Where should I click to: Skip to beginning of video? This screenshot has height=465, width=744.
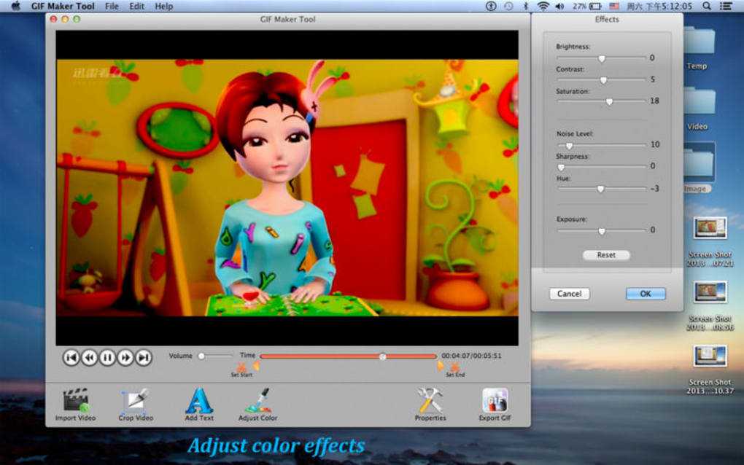(71, 357)
